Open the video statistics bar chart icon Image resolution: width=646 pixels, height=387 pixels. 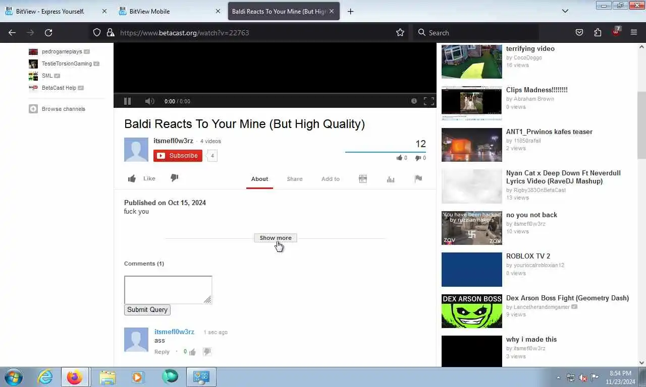pyautogui.click(x=391, y=179)
